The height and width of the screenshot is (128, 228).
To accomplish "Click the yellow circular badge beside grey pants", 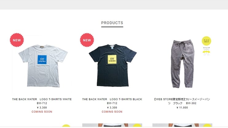I will (x=206, y=41).
